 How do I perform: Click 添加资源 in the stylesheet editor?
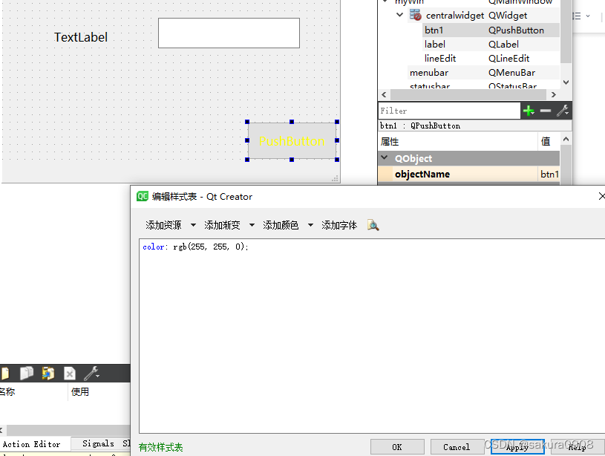pyautogui.click(x=163, y=225)
